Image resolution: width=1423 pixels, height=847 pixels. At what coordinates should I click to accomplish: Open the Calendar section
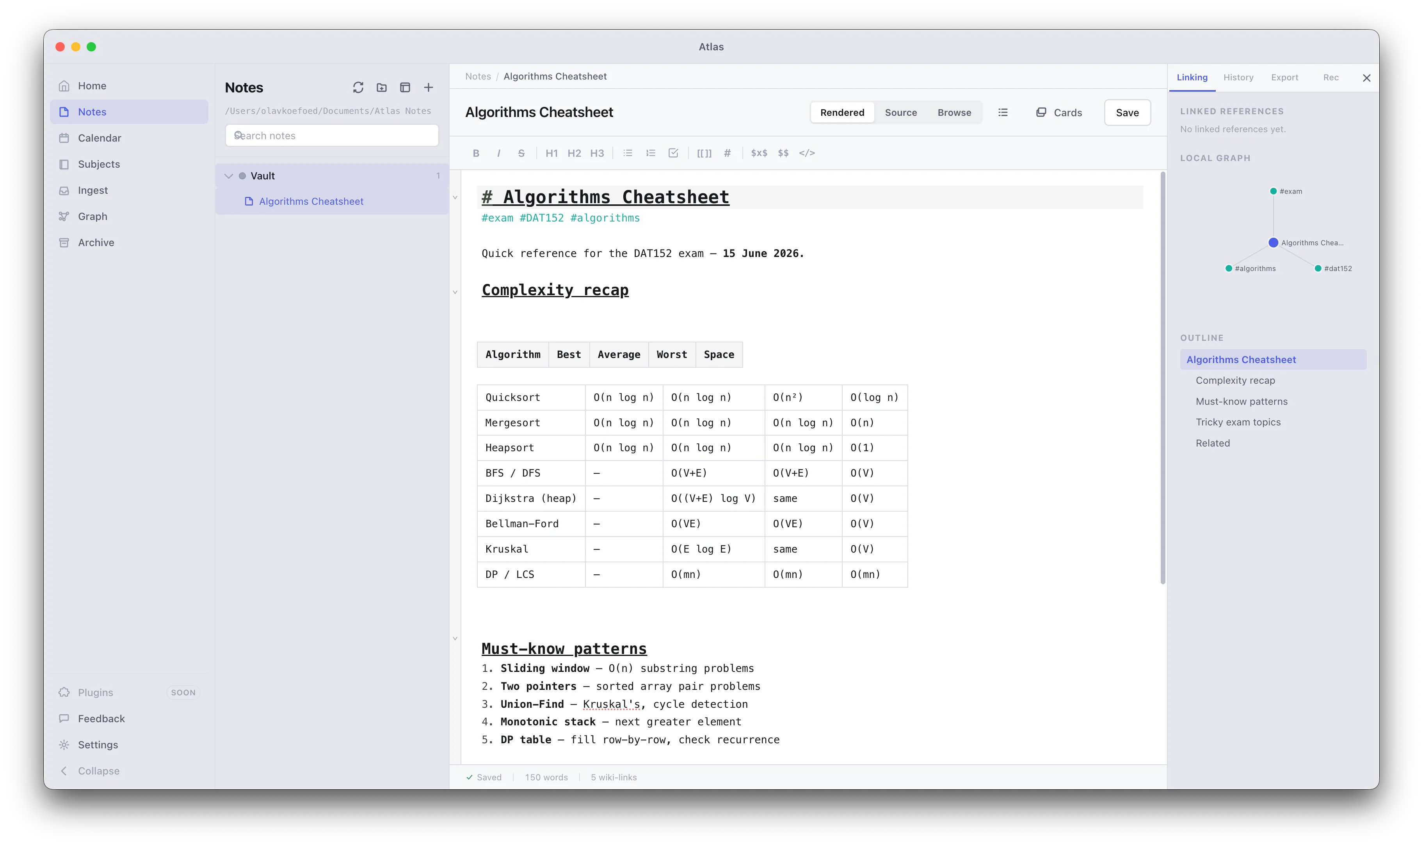[x=129, y=138]
